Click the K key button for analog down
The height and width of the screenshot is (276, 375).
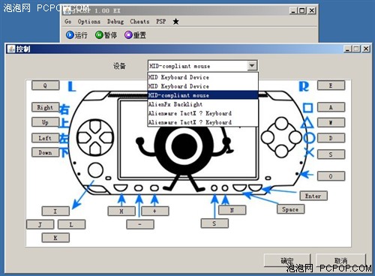tap(55, 238)
